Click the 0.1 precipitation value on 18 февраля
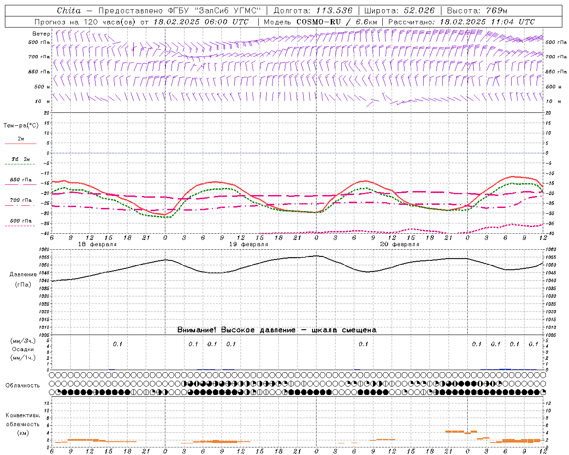The width and height of the screenshot is (569, 455). click(x=117, y=344)
